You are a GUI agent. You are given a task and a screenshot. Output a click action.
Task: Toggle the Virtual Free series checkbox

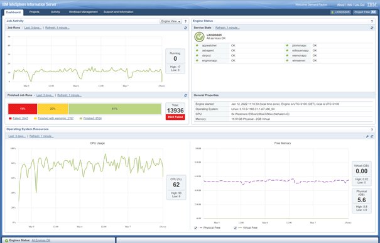coord(235,228)
